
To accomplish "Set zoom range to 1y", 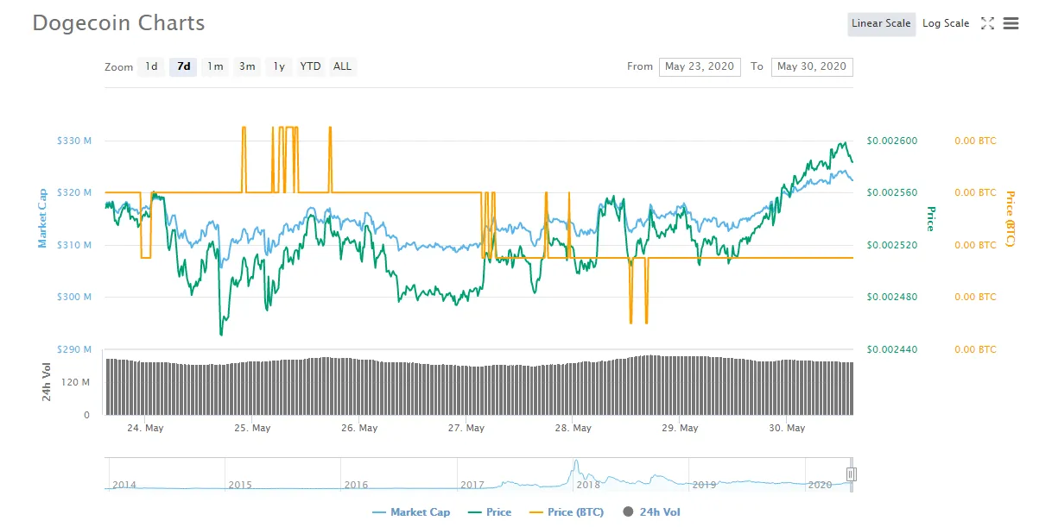I will tap(279, 66).
